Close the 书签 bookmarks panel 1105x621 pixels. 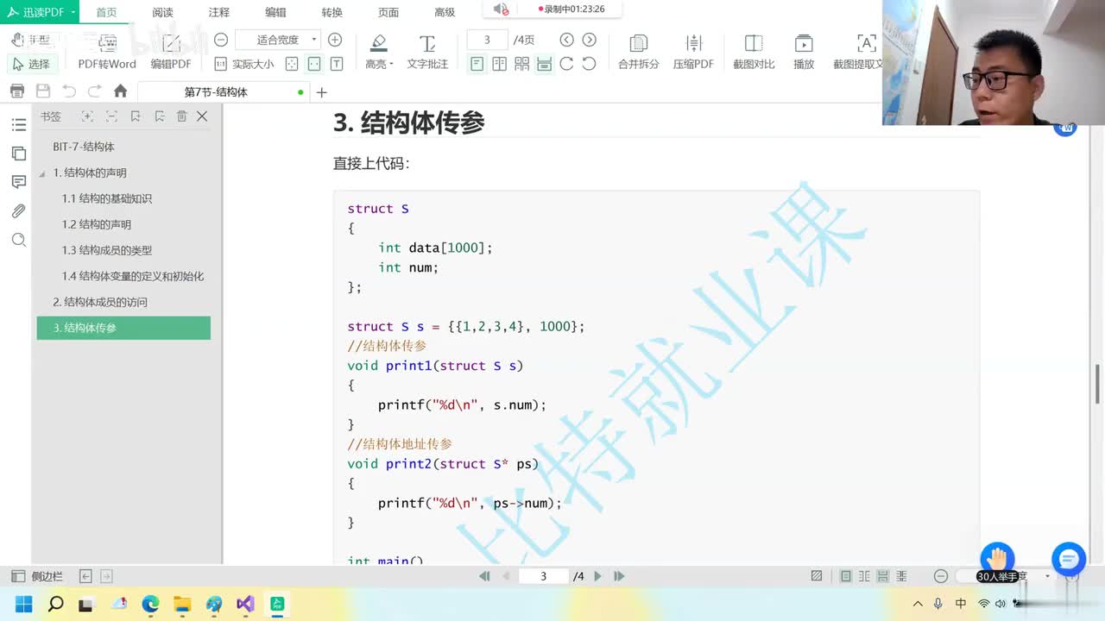point(202,116)
